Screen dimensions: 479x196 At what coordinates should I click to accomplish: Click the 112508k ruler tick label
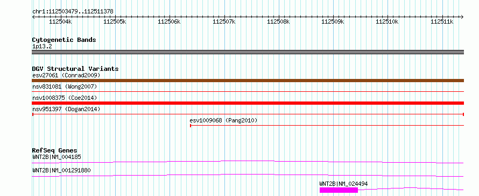tap(278, 21)
